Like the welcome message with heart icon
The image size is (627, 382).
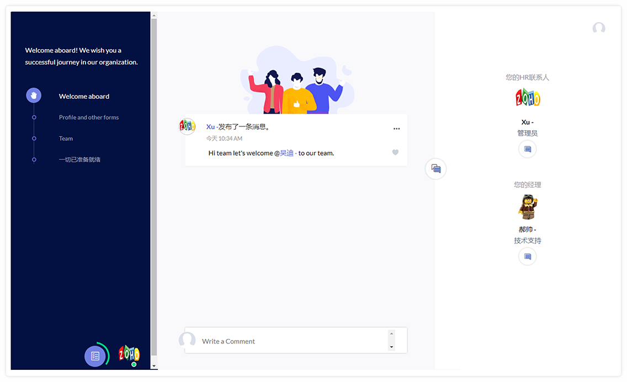395,152
